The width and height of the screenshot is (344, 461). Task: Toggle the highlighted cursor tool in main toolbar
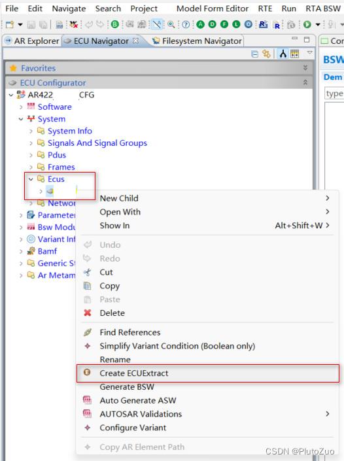pyautogui.click(x=157, y=24)
